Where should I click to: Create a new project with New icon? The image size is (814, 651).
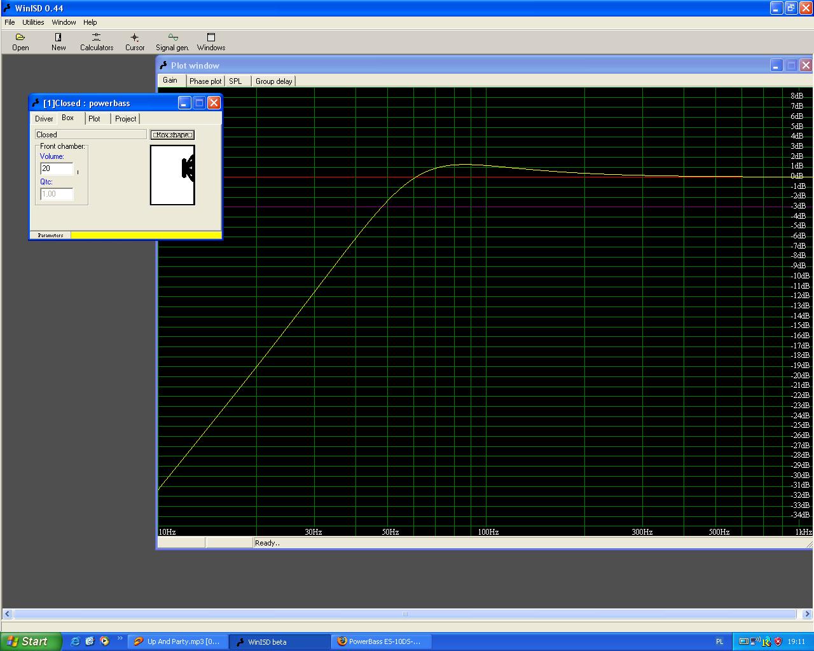click(59, 42)
